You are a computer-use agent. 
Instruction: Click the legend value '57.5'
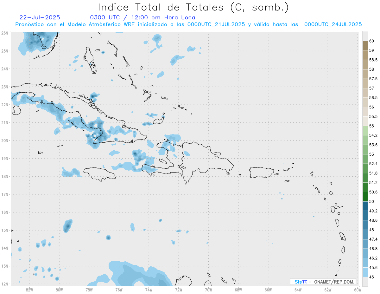[373, 79]
